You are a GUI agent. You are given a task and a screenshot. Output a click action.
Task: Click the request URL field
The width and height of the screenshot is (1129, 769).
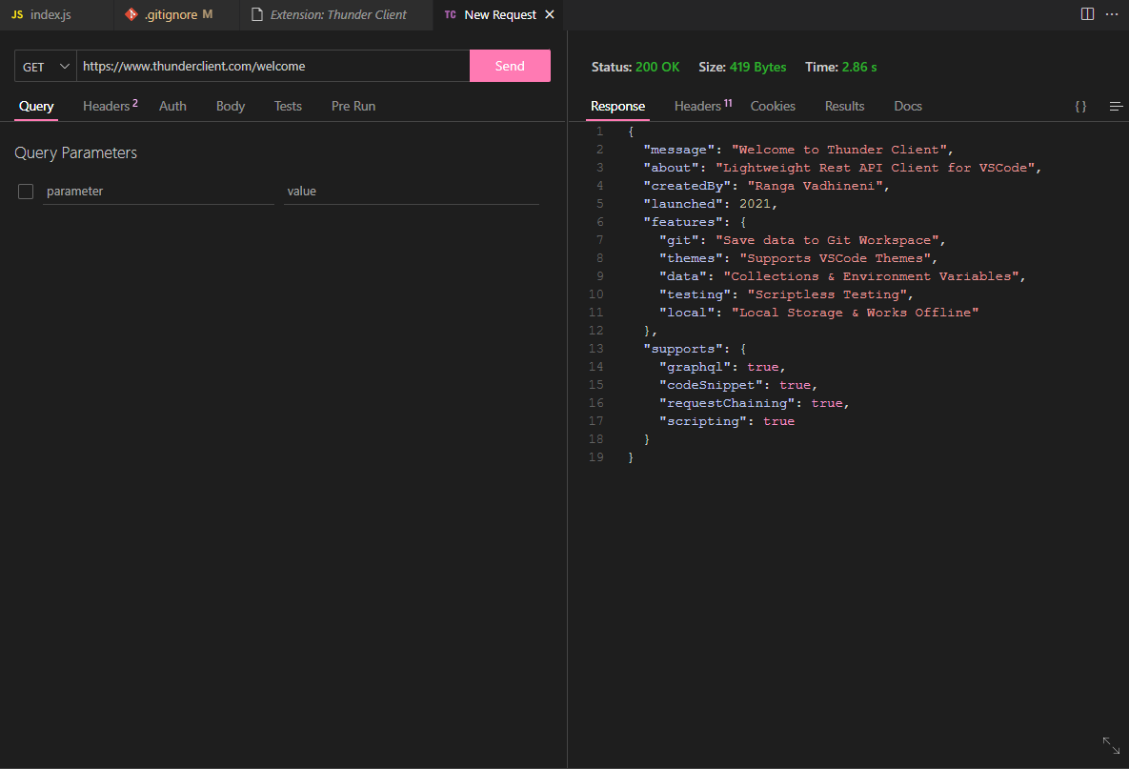pyautogui.click(x=272, y=67)
